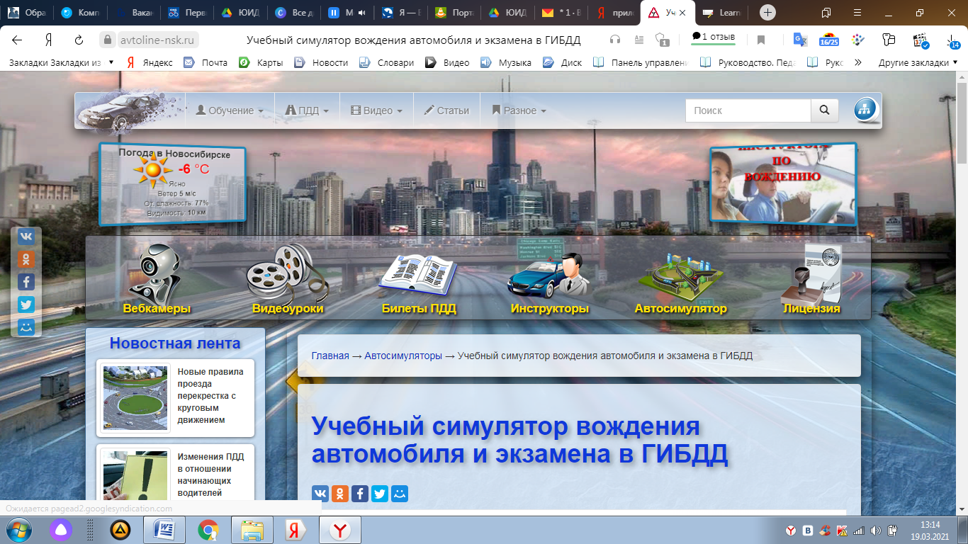Image resolution: width=968 pixels, height=544 pixels.
Task: Follow the Главная breadcrumb link
Action: click(330, 356)
